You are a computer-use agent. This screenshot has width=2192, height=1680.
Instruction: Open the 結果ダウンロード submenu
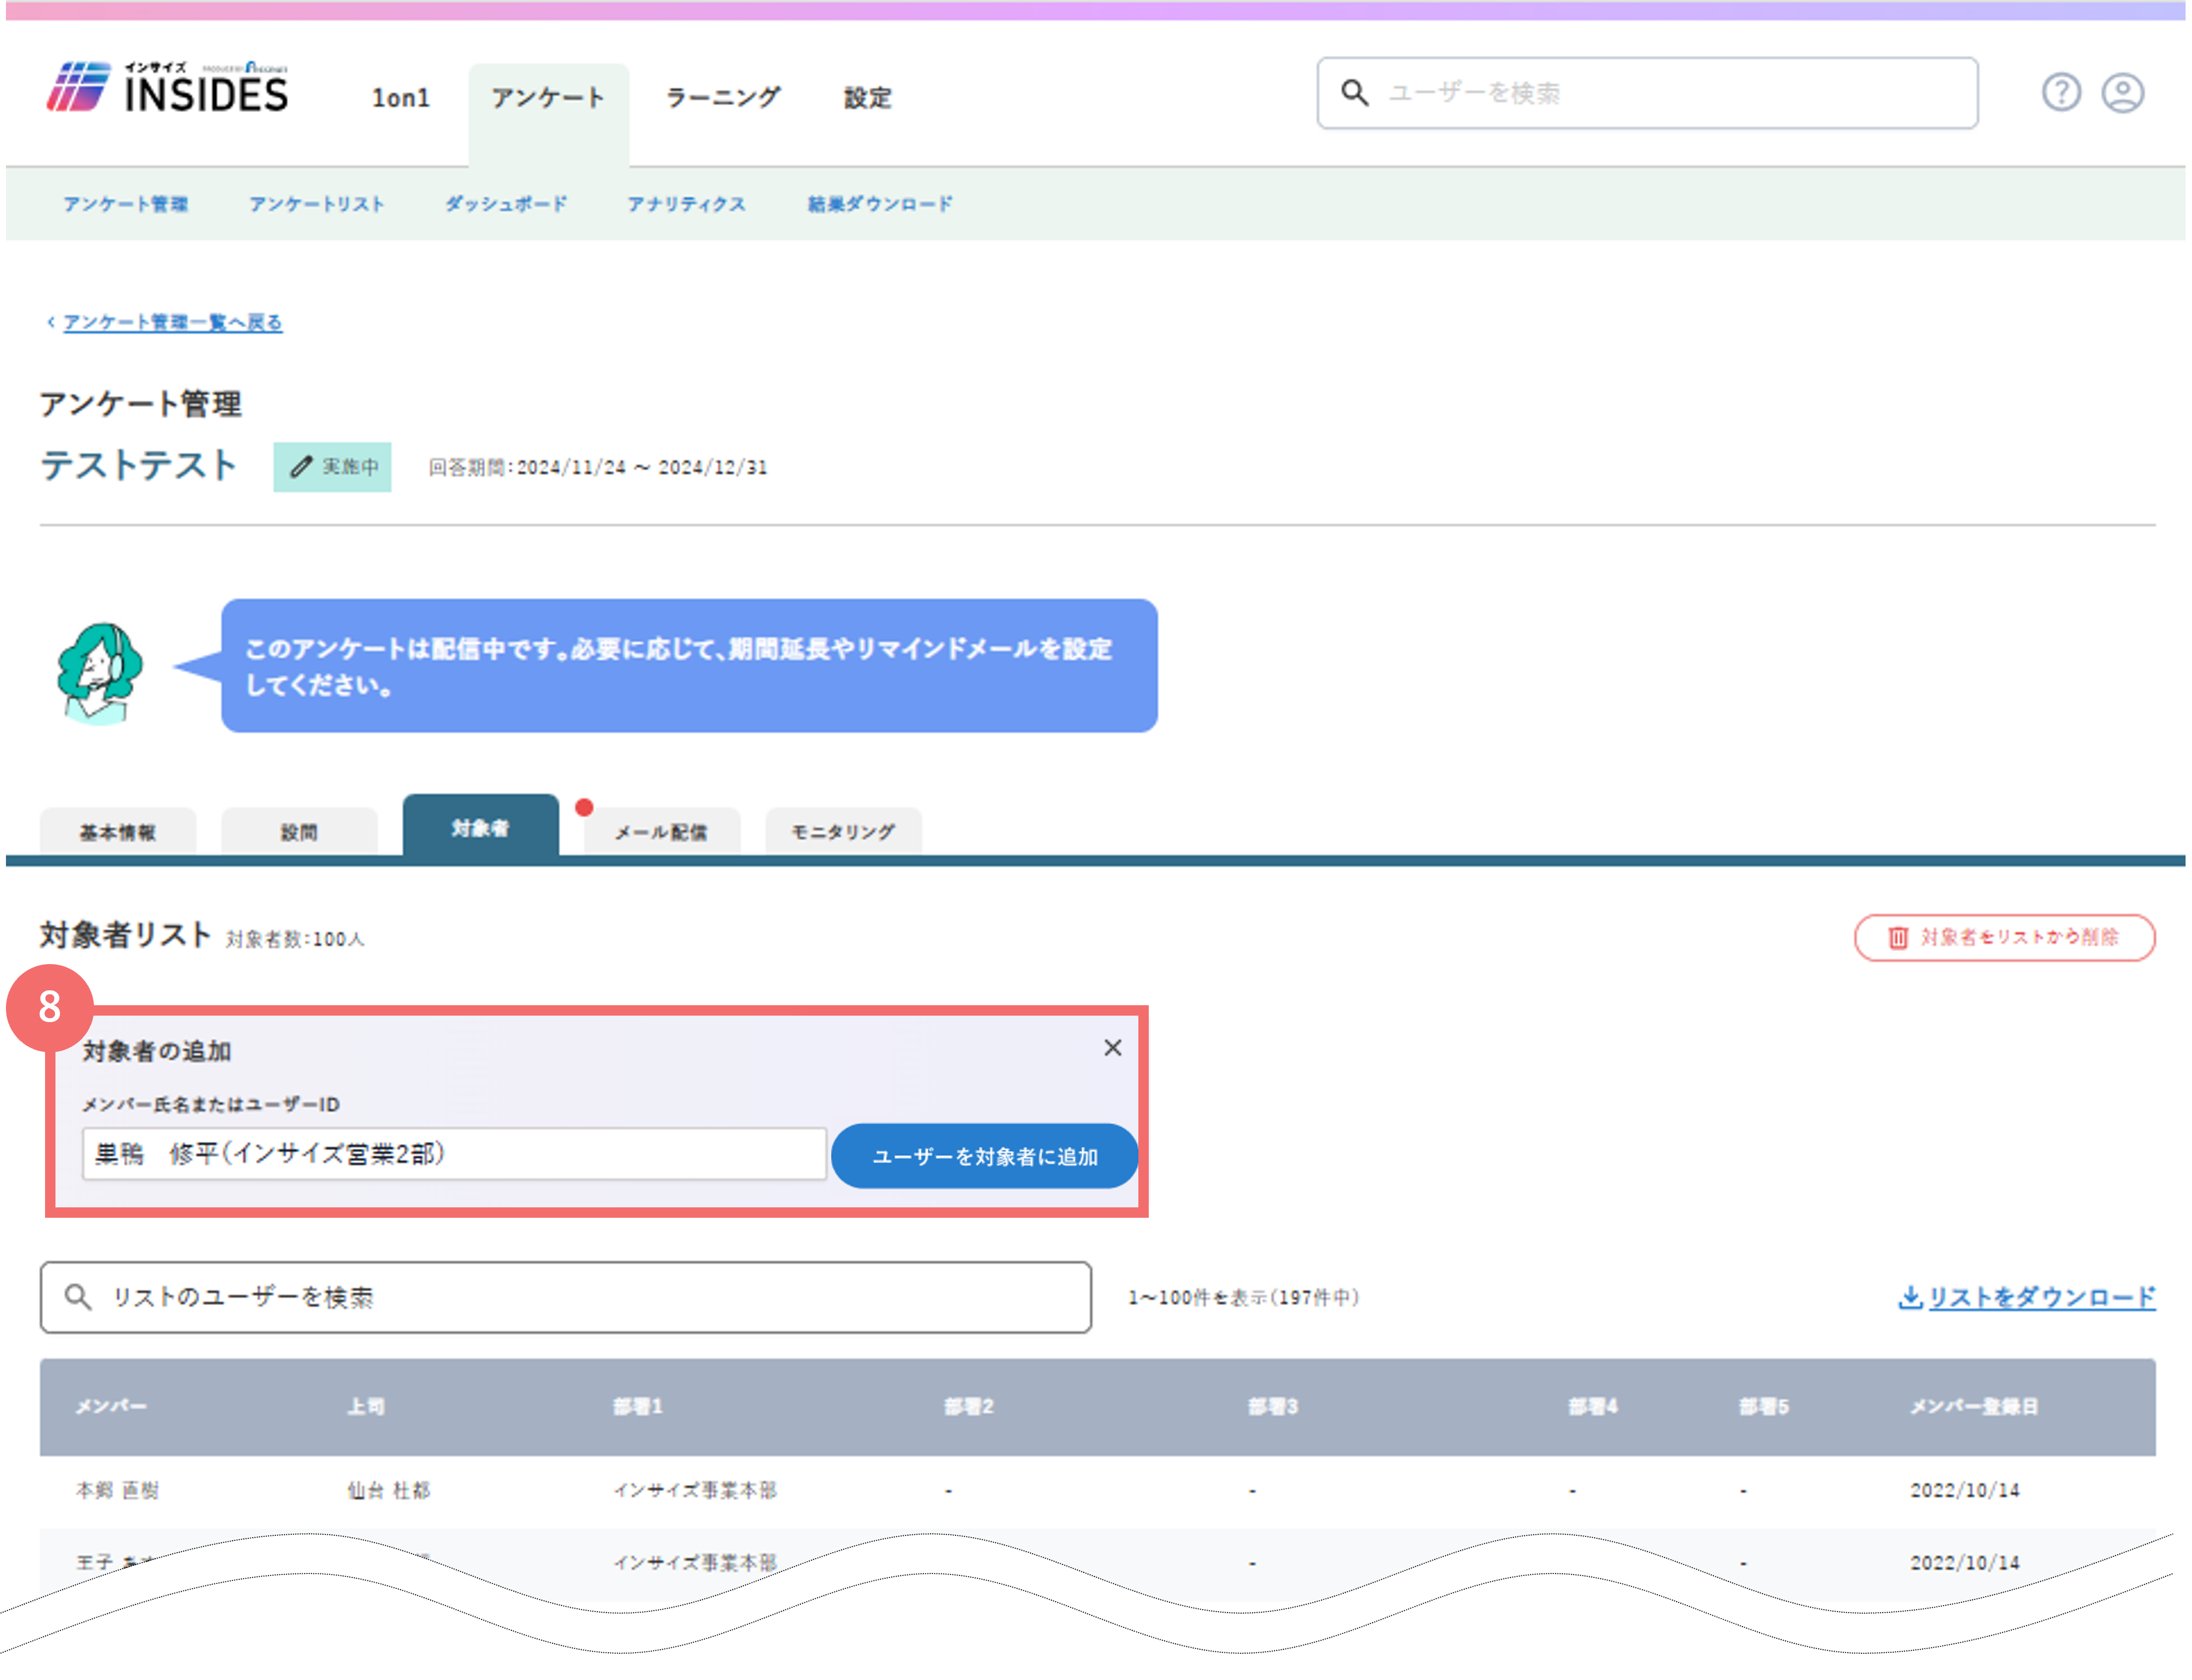pos(880,204)
